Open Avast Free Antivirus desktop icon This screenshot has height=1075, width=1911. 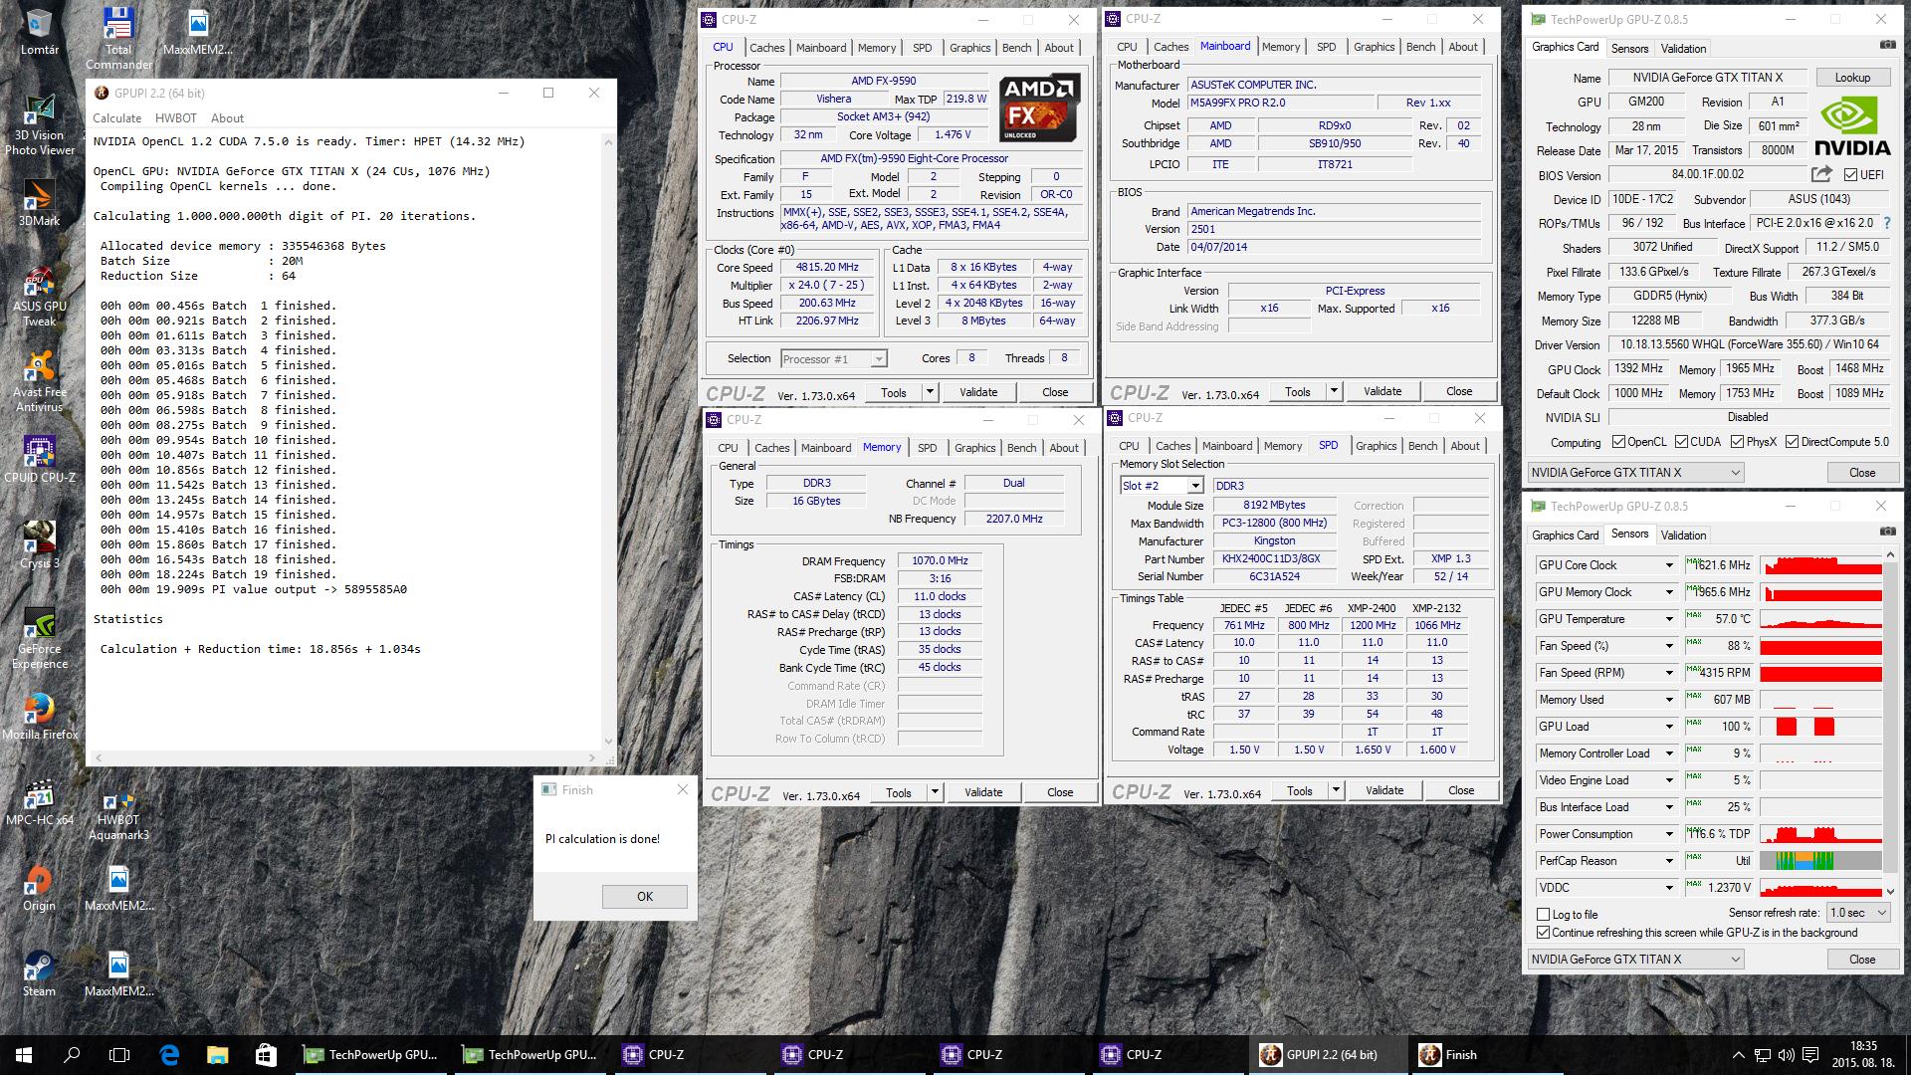point(39,382)
